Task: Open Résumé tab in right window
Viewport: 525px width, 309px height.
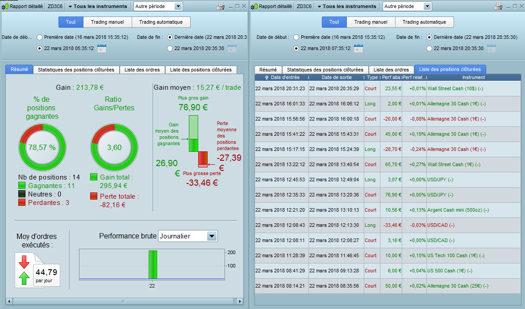Action: [268, 70]
